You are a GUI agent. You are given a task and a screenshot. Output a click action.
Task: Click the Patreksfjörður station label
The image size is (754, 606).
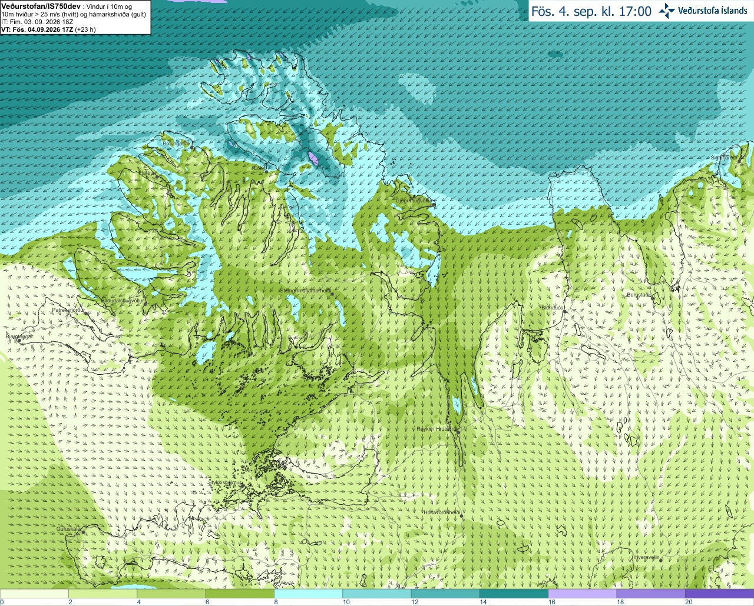point(68,309)
